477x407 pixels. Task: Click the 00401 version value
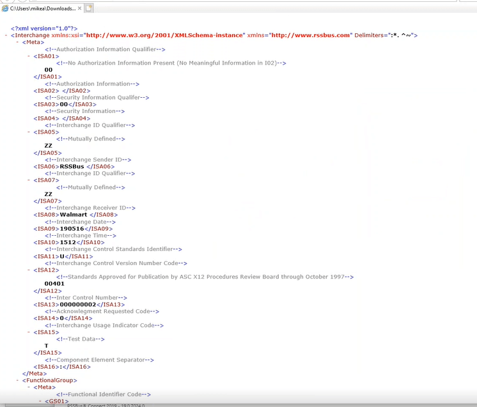54,284
